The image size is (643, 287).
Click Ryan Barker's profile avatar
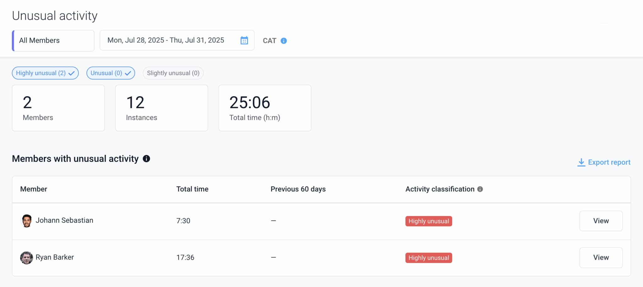[x=27, y=258]
